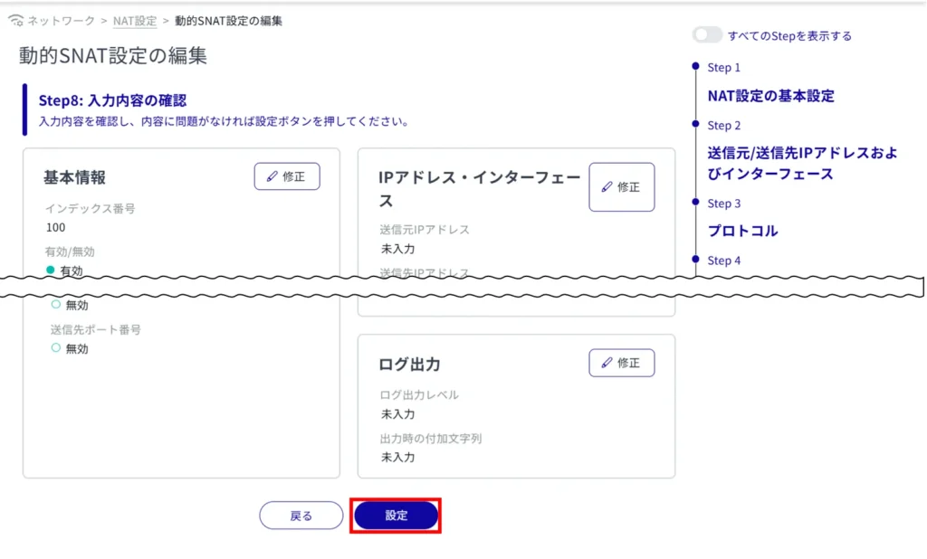Open the NAT設定 breadcrumb link
The width and height of the screenshot is (927, 559).
(135, 21)
